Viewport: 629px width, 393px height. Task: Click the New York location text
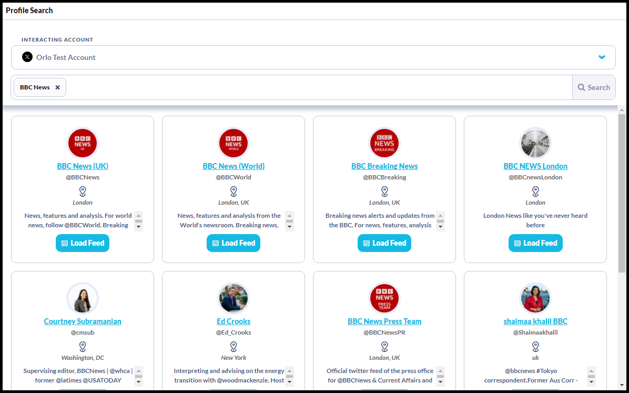[234, 358]
